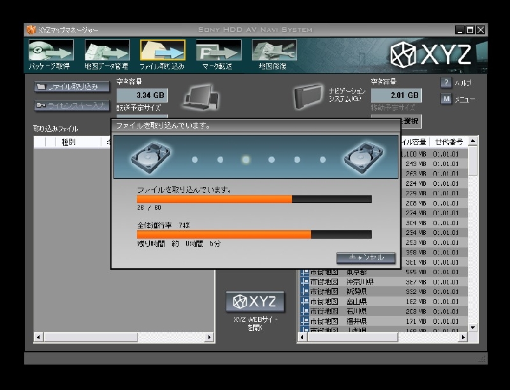This screenshot has width=510, height=390.
Task: Click the navigation system hard drive icon
Action: 309,97
